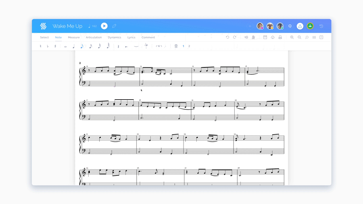The height and width of the screenshot is (204, 363).
Task: Click the help question mark icon
Action: click(321, 37)
